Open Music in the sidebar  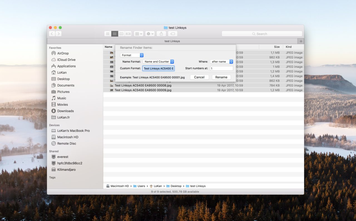coord(61,98)
